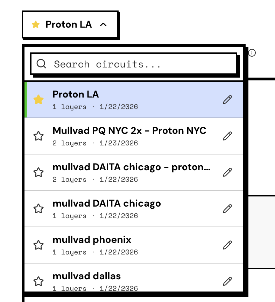Click the magnifying glass search icon
The height and width of the screenshot is (302, 275).
[42, 64]
